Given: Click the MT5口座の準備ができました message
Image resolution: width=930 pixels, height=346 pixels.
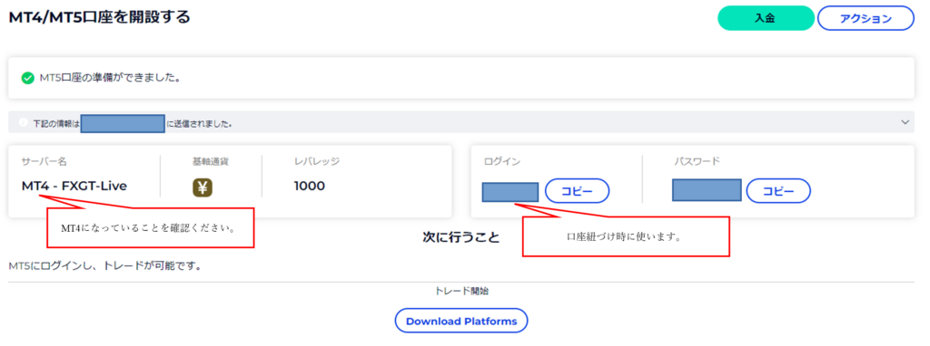Looking at the screenshot, I should tap(110, 78).
